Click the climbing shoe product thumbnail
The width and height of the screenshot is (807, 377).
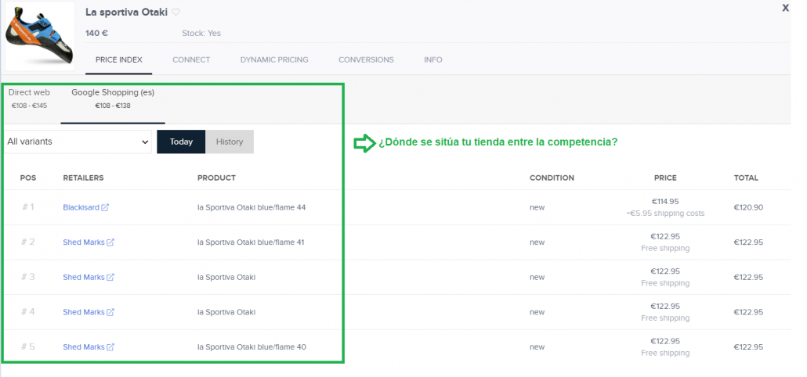[40, 36]
